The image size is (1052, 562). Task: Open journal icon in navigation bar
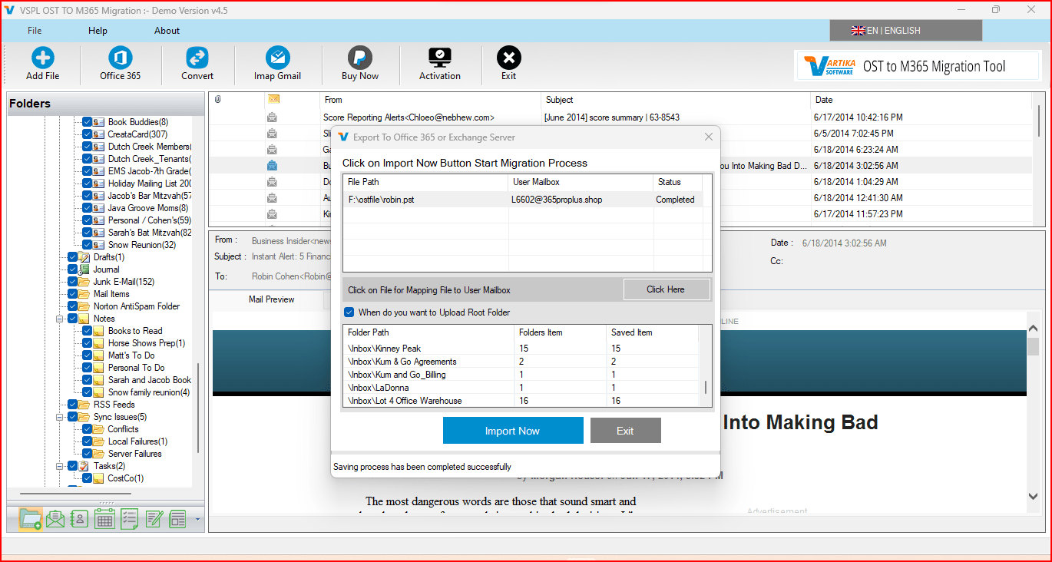[177, 519]
